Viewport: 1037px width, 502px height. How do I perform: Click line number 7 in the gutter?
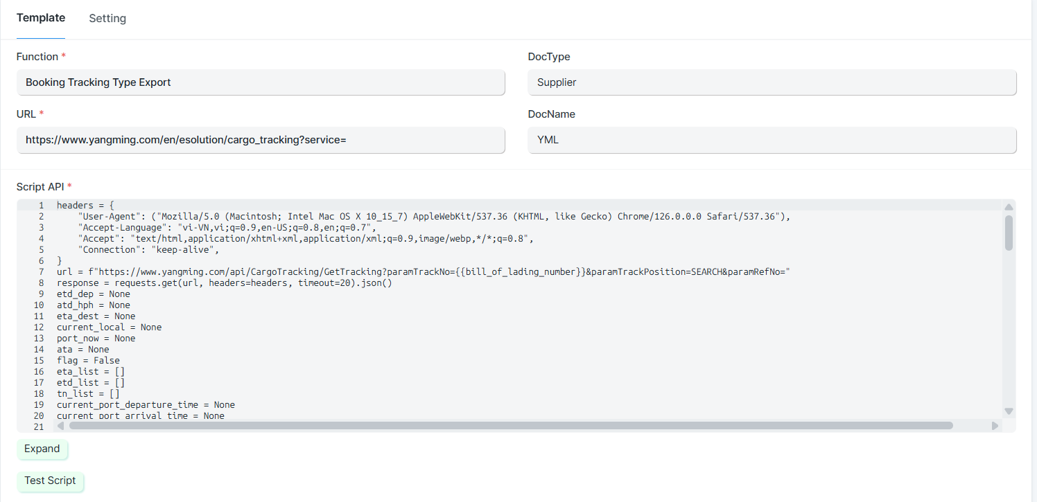point(41,272)
